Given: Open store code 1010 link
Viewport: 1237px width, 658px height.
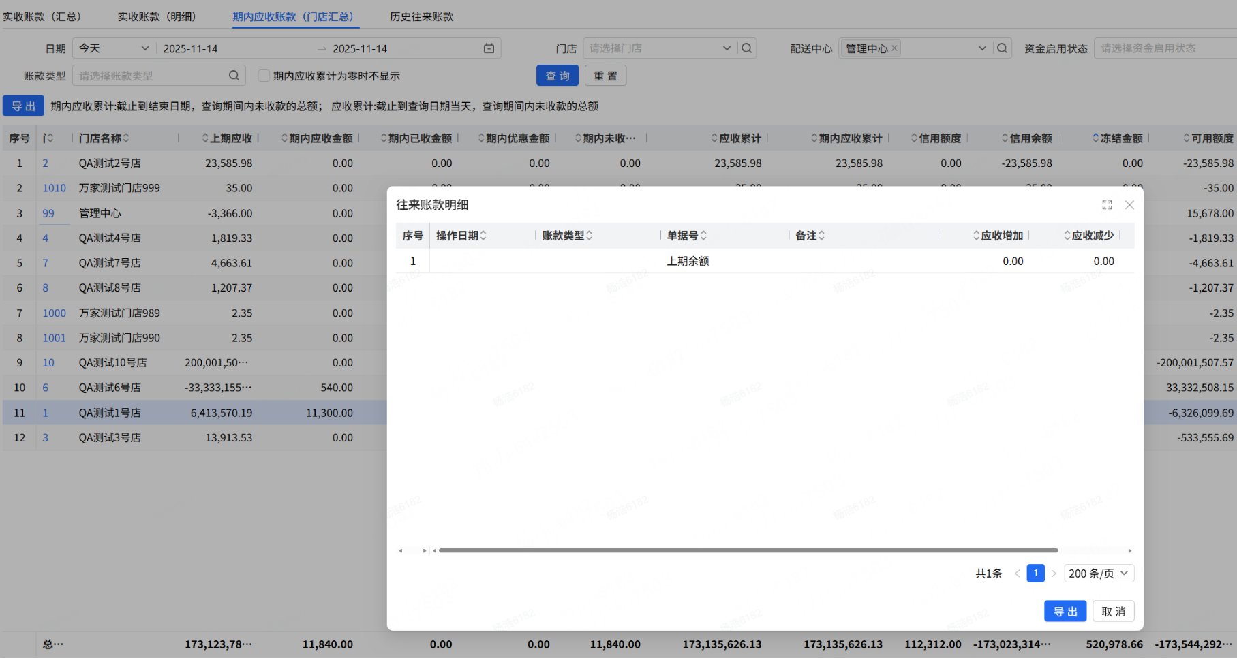Looking at the screenshot, I should [55, 188].
